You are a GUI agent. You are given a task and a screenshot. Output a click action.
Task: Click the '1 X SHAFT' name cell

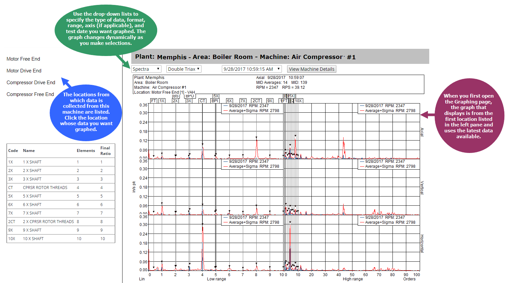point(32,162)
